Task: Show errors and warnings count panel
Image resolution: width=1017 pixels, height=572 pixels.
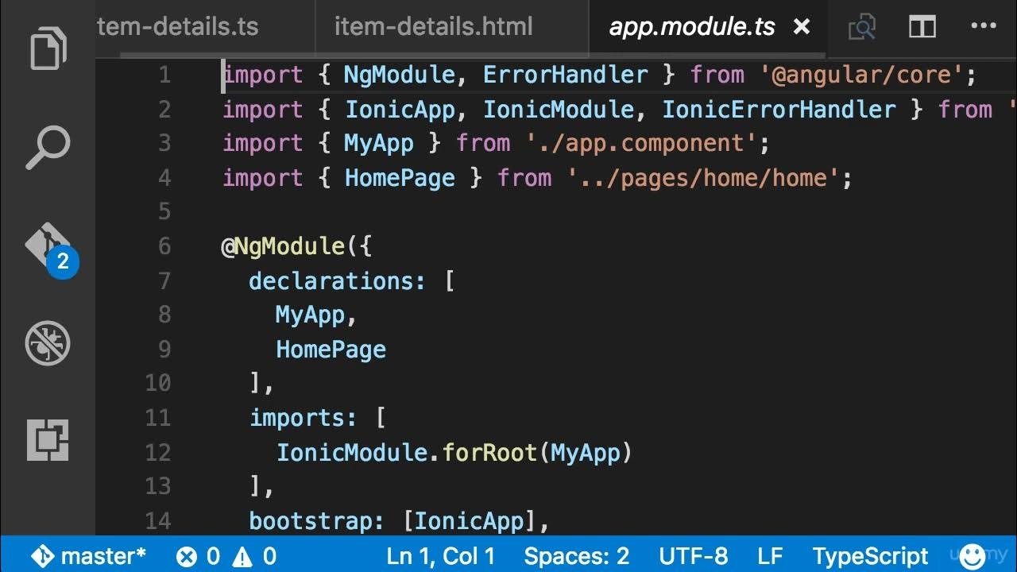Action: [226, 555]
